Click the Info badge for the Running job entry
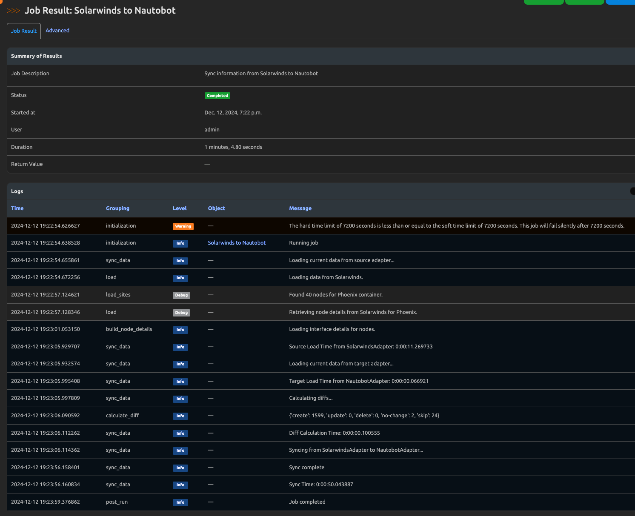Screen dimensions: 635x516 (x=180, y=243)
